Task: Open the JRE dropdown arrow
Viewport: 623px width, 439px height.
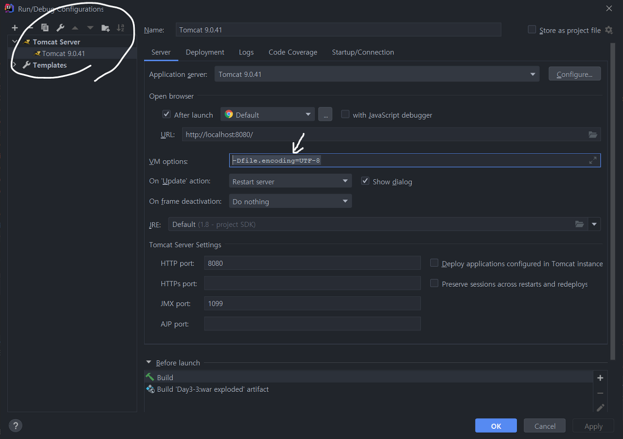Action: click(x=594, y=224)
